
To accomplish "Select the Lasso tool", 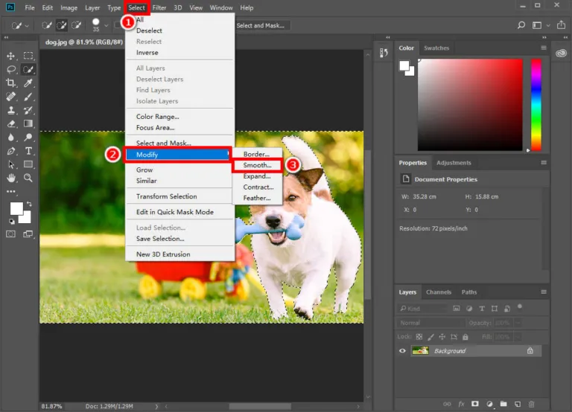I will [11, 69].
